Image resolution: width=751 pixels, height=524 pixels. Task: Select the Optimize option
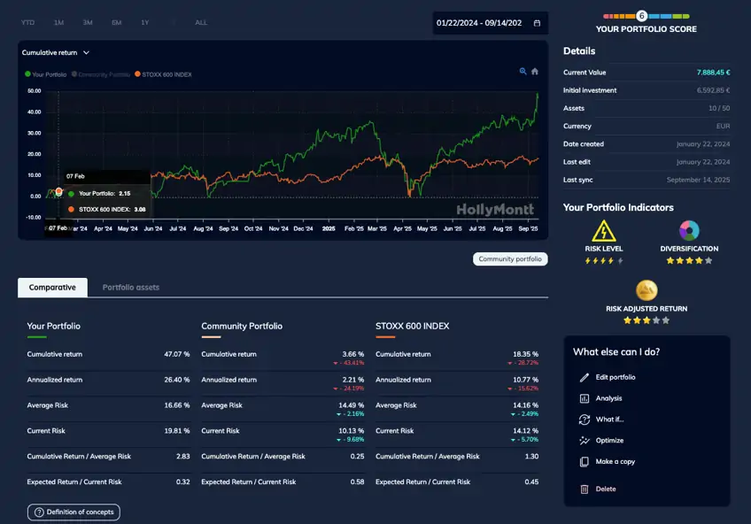point(609,441)
